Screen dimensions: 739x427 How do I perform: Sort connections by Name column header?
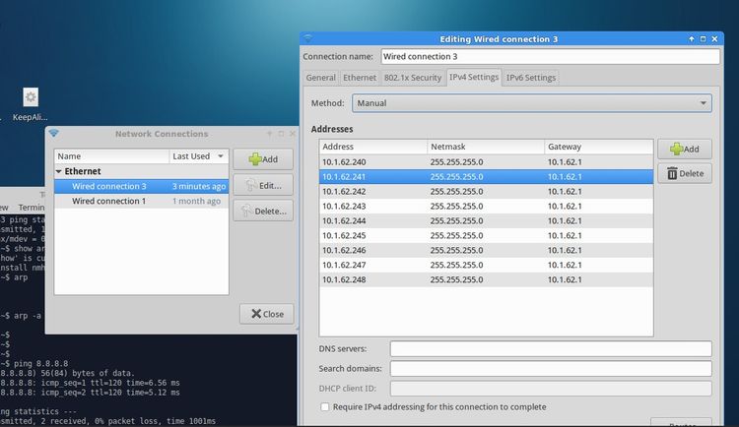(x=111, y=156)
